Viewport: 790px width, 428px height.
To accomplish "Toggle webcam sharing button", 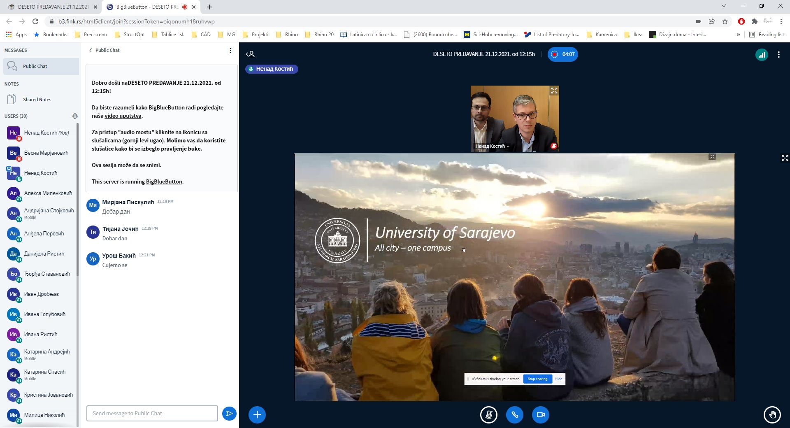I will [x=541, y=414].
